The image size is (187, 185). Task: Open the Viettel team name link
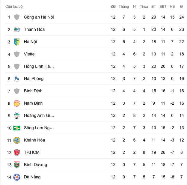coord(30,54)
